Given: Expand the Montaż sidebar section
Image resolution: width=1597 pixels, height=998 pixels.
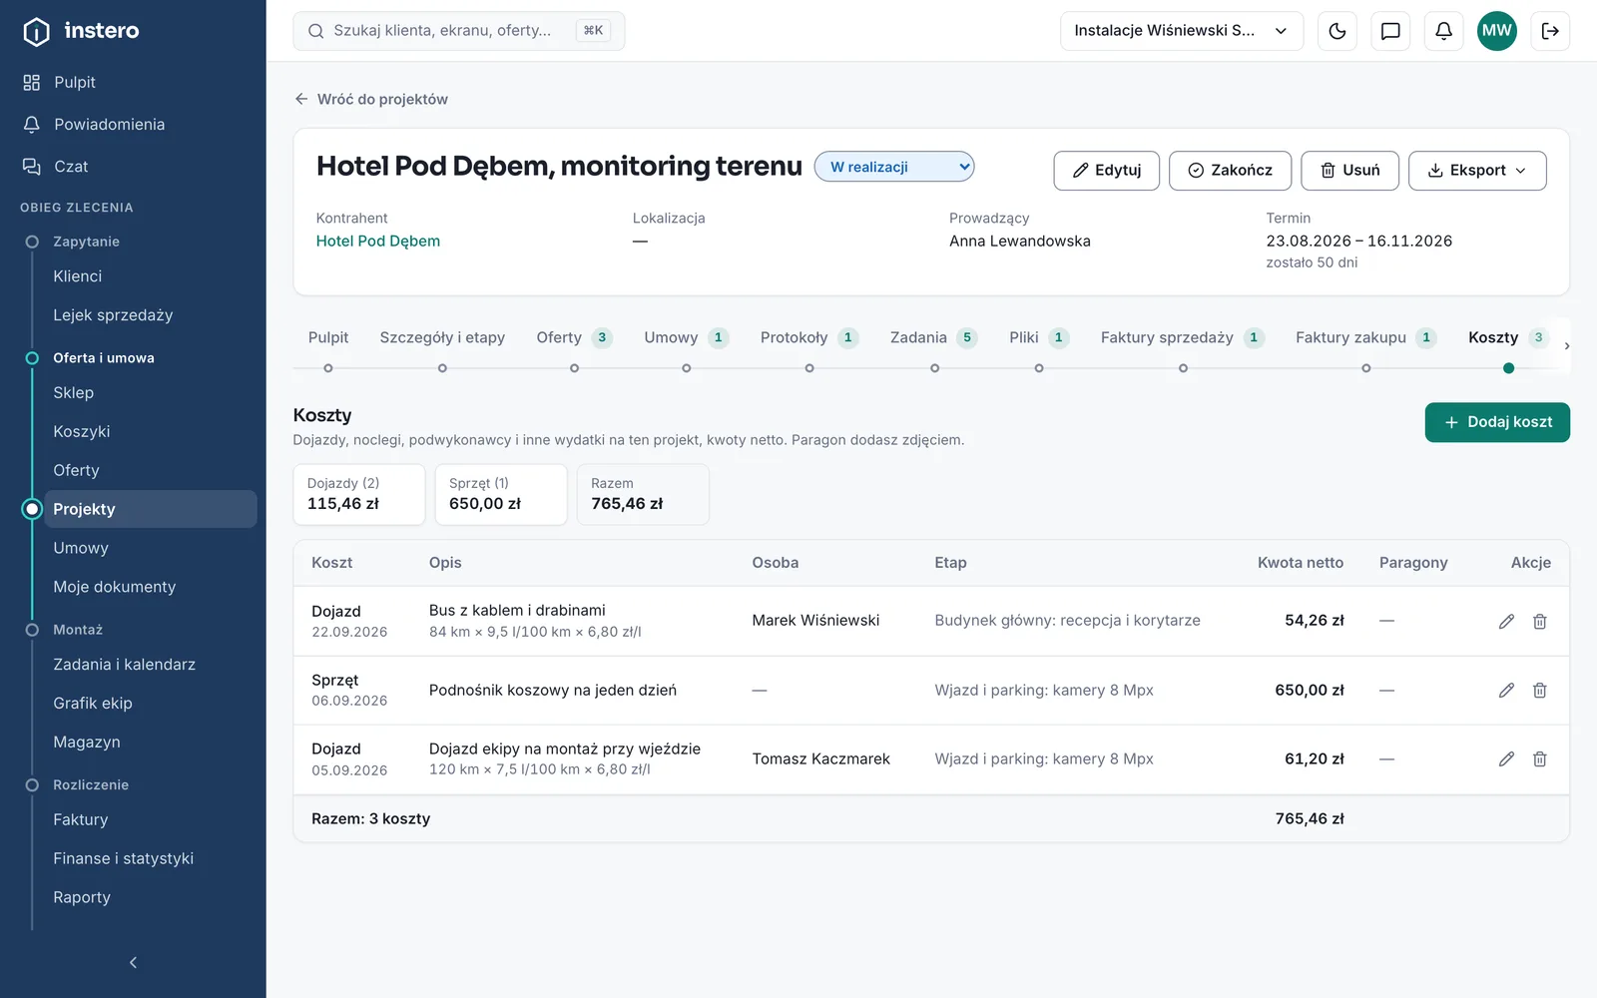Looking at the screenshot, I should tap(78, 630).
